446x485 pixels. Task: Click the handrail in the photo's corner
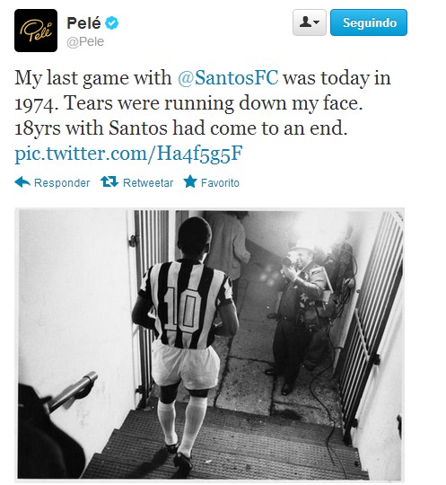coord(74,392)
